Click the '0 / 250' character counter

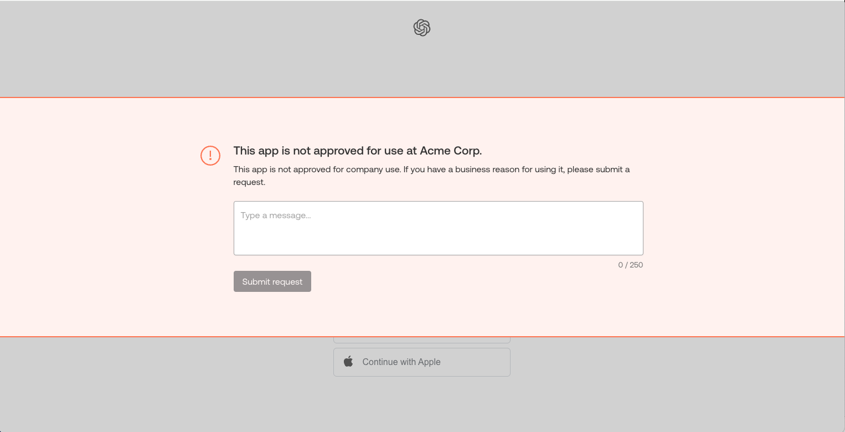pos(630,265)
